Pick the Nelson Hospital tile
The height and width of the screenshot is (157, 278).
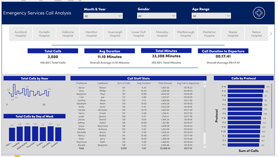pyautogui.click(x=256, y=34)
